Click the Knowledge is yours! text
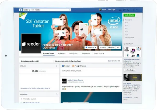The image size is (157, 110). pos(29,99)
